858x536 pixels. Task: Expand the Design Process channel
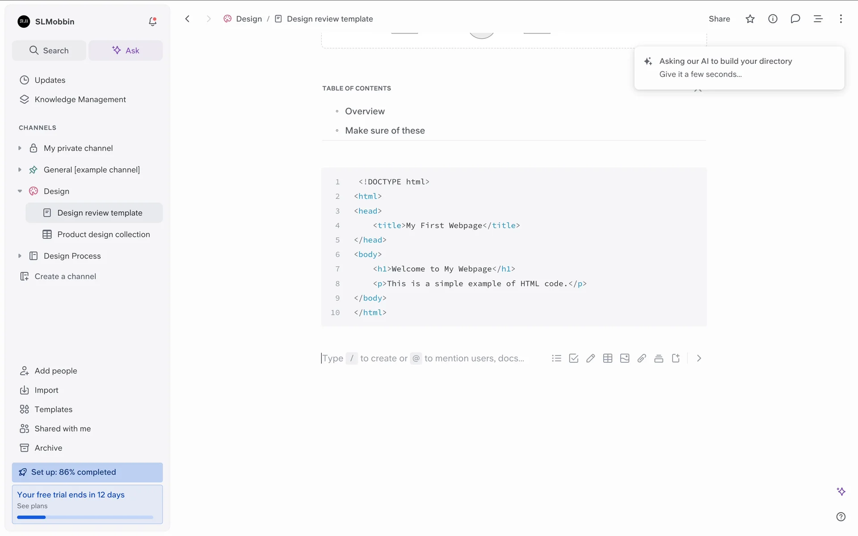coord(20,256)
